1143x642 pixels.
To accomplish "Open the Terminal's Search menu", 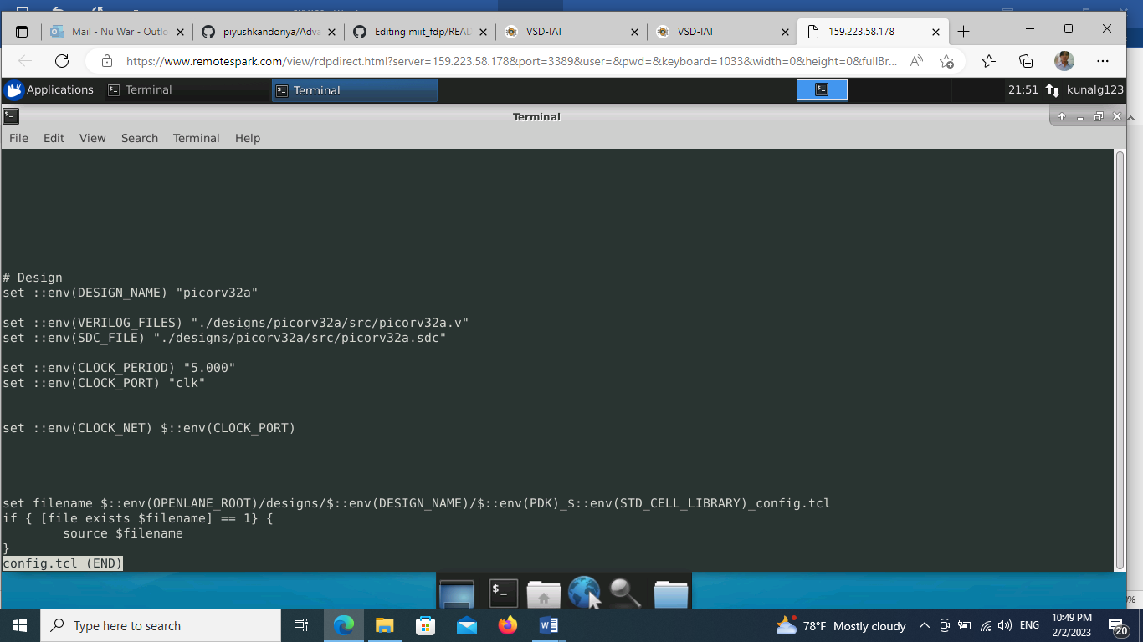I will [139, 138].
